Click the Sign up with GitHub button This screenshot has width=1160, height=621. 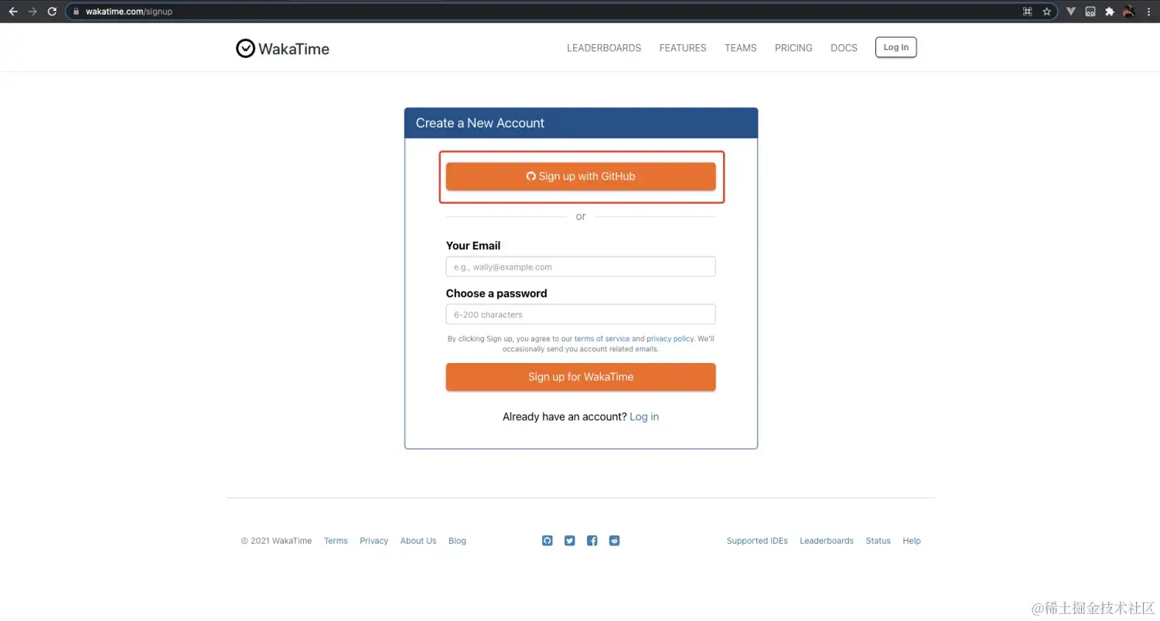[581, 176]
